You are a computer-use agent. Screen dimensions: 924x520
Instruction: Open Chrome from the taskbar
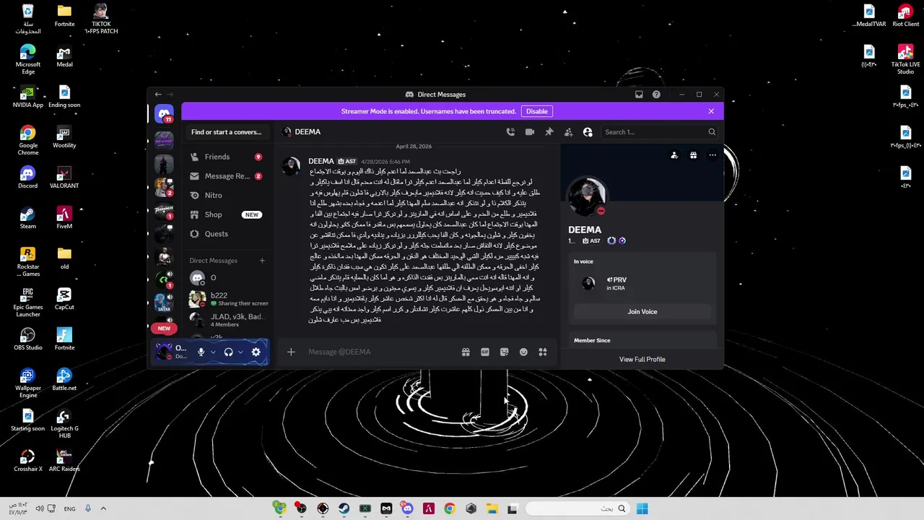[450, 508]
